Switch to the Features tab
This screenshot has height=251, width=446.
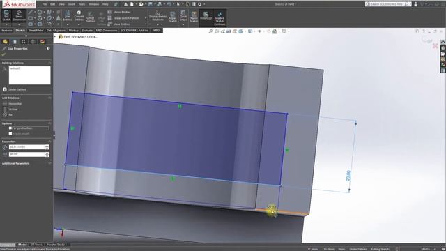(7, 30)
